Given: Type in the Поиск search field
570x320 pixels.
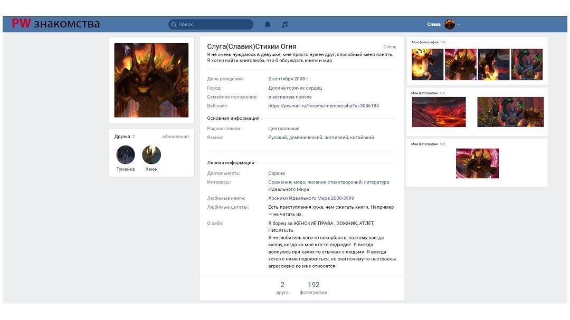Looking at the screenshot, I should (214, 24).
